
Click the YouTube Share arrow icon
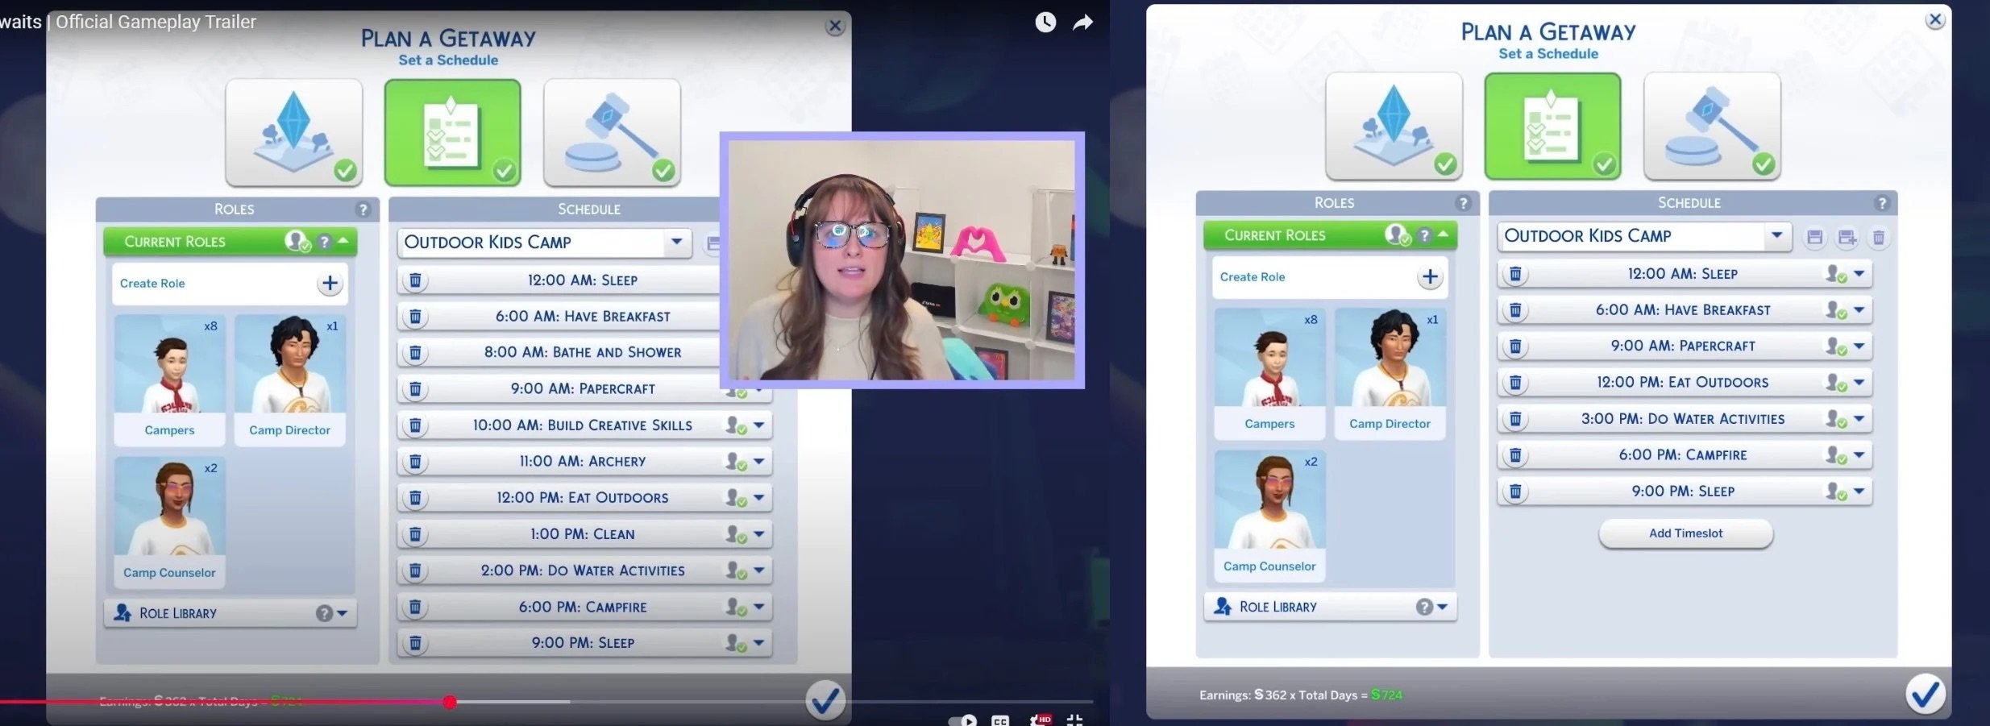(x=1082, y=23)
